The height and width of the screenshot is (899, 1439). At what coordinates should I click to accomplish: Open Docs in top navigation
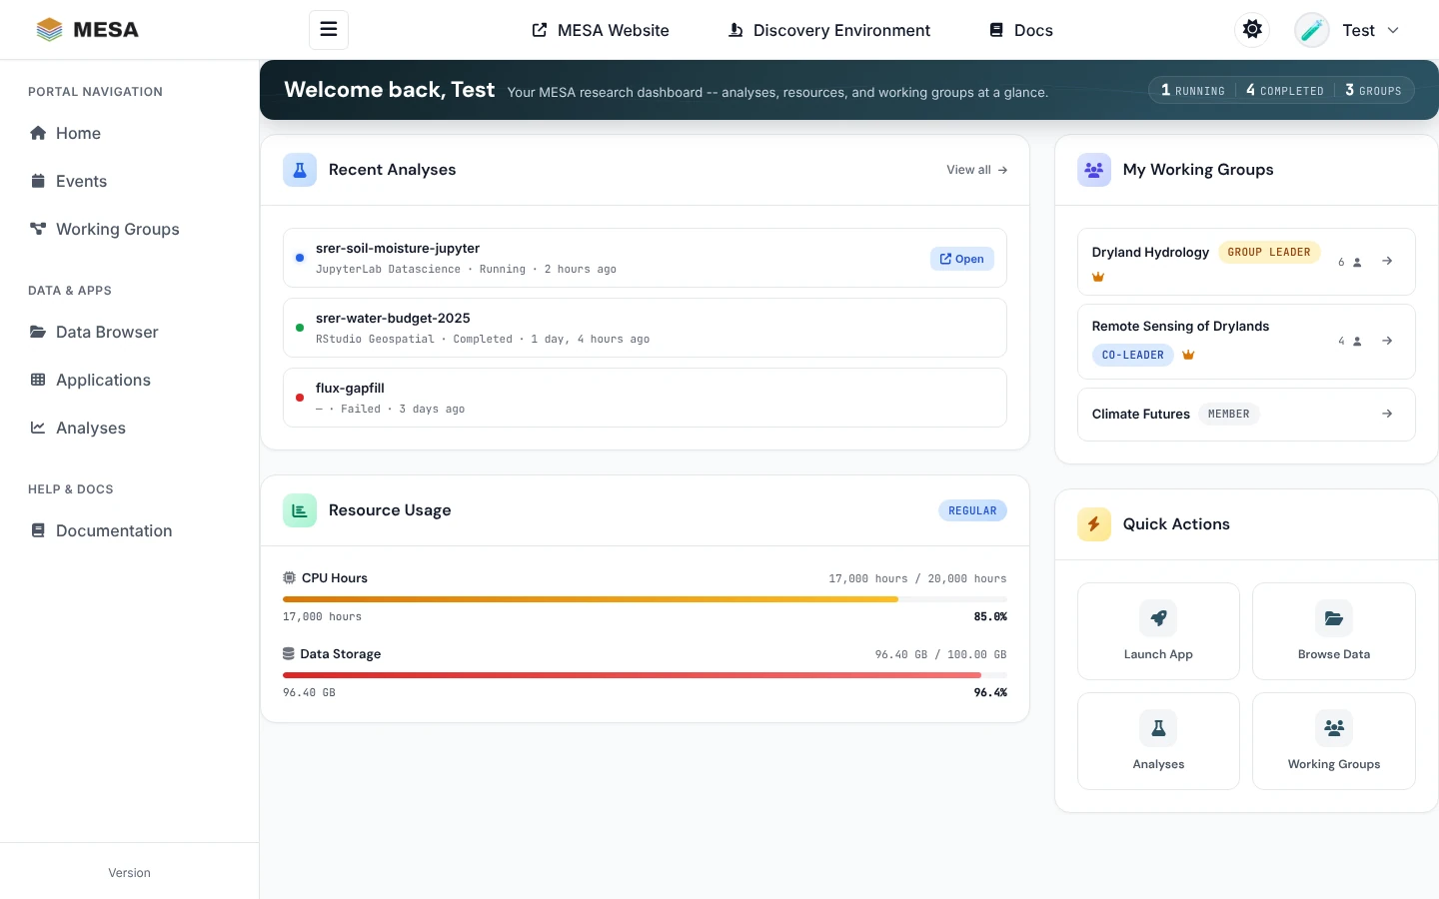click(1021, 30)
